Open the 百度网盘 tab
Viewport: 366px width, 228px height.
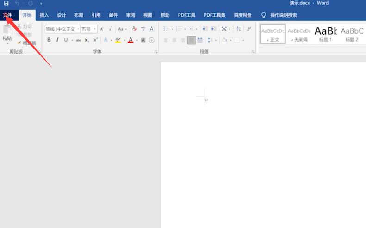click(x=242, y=15)
